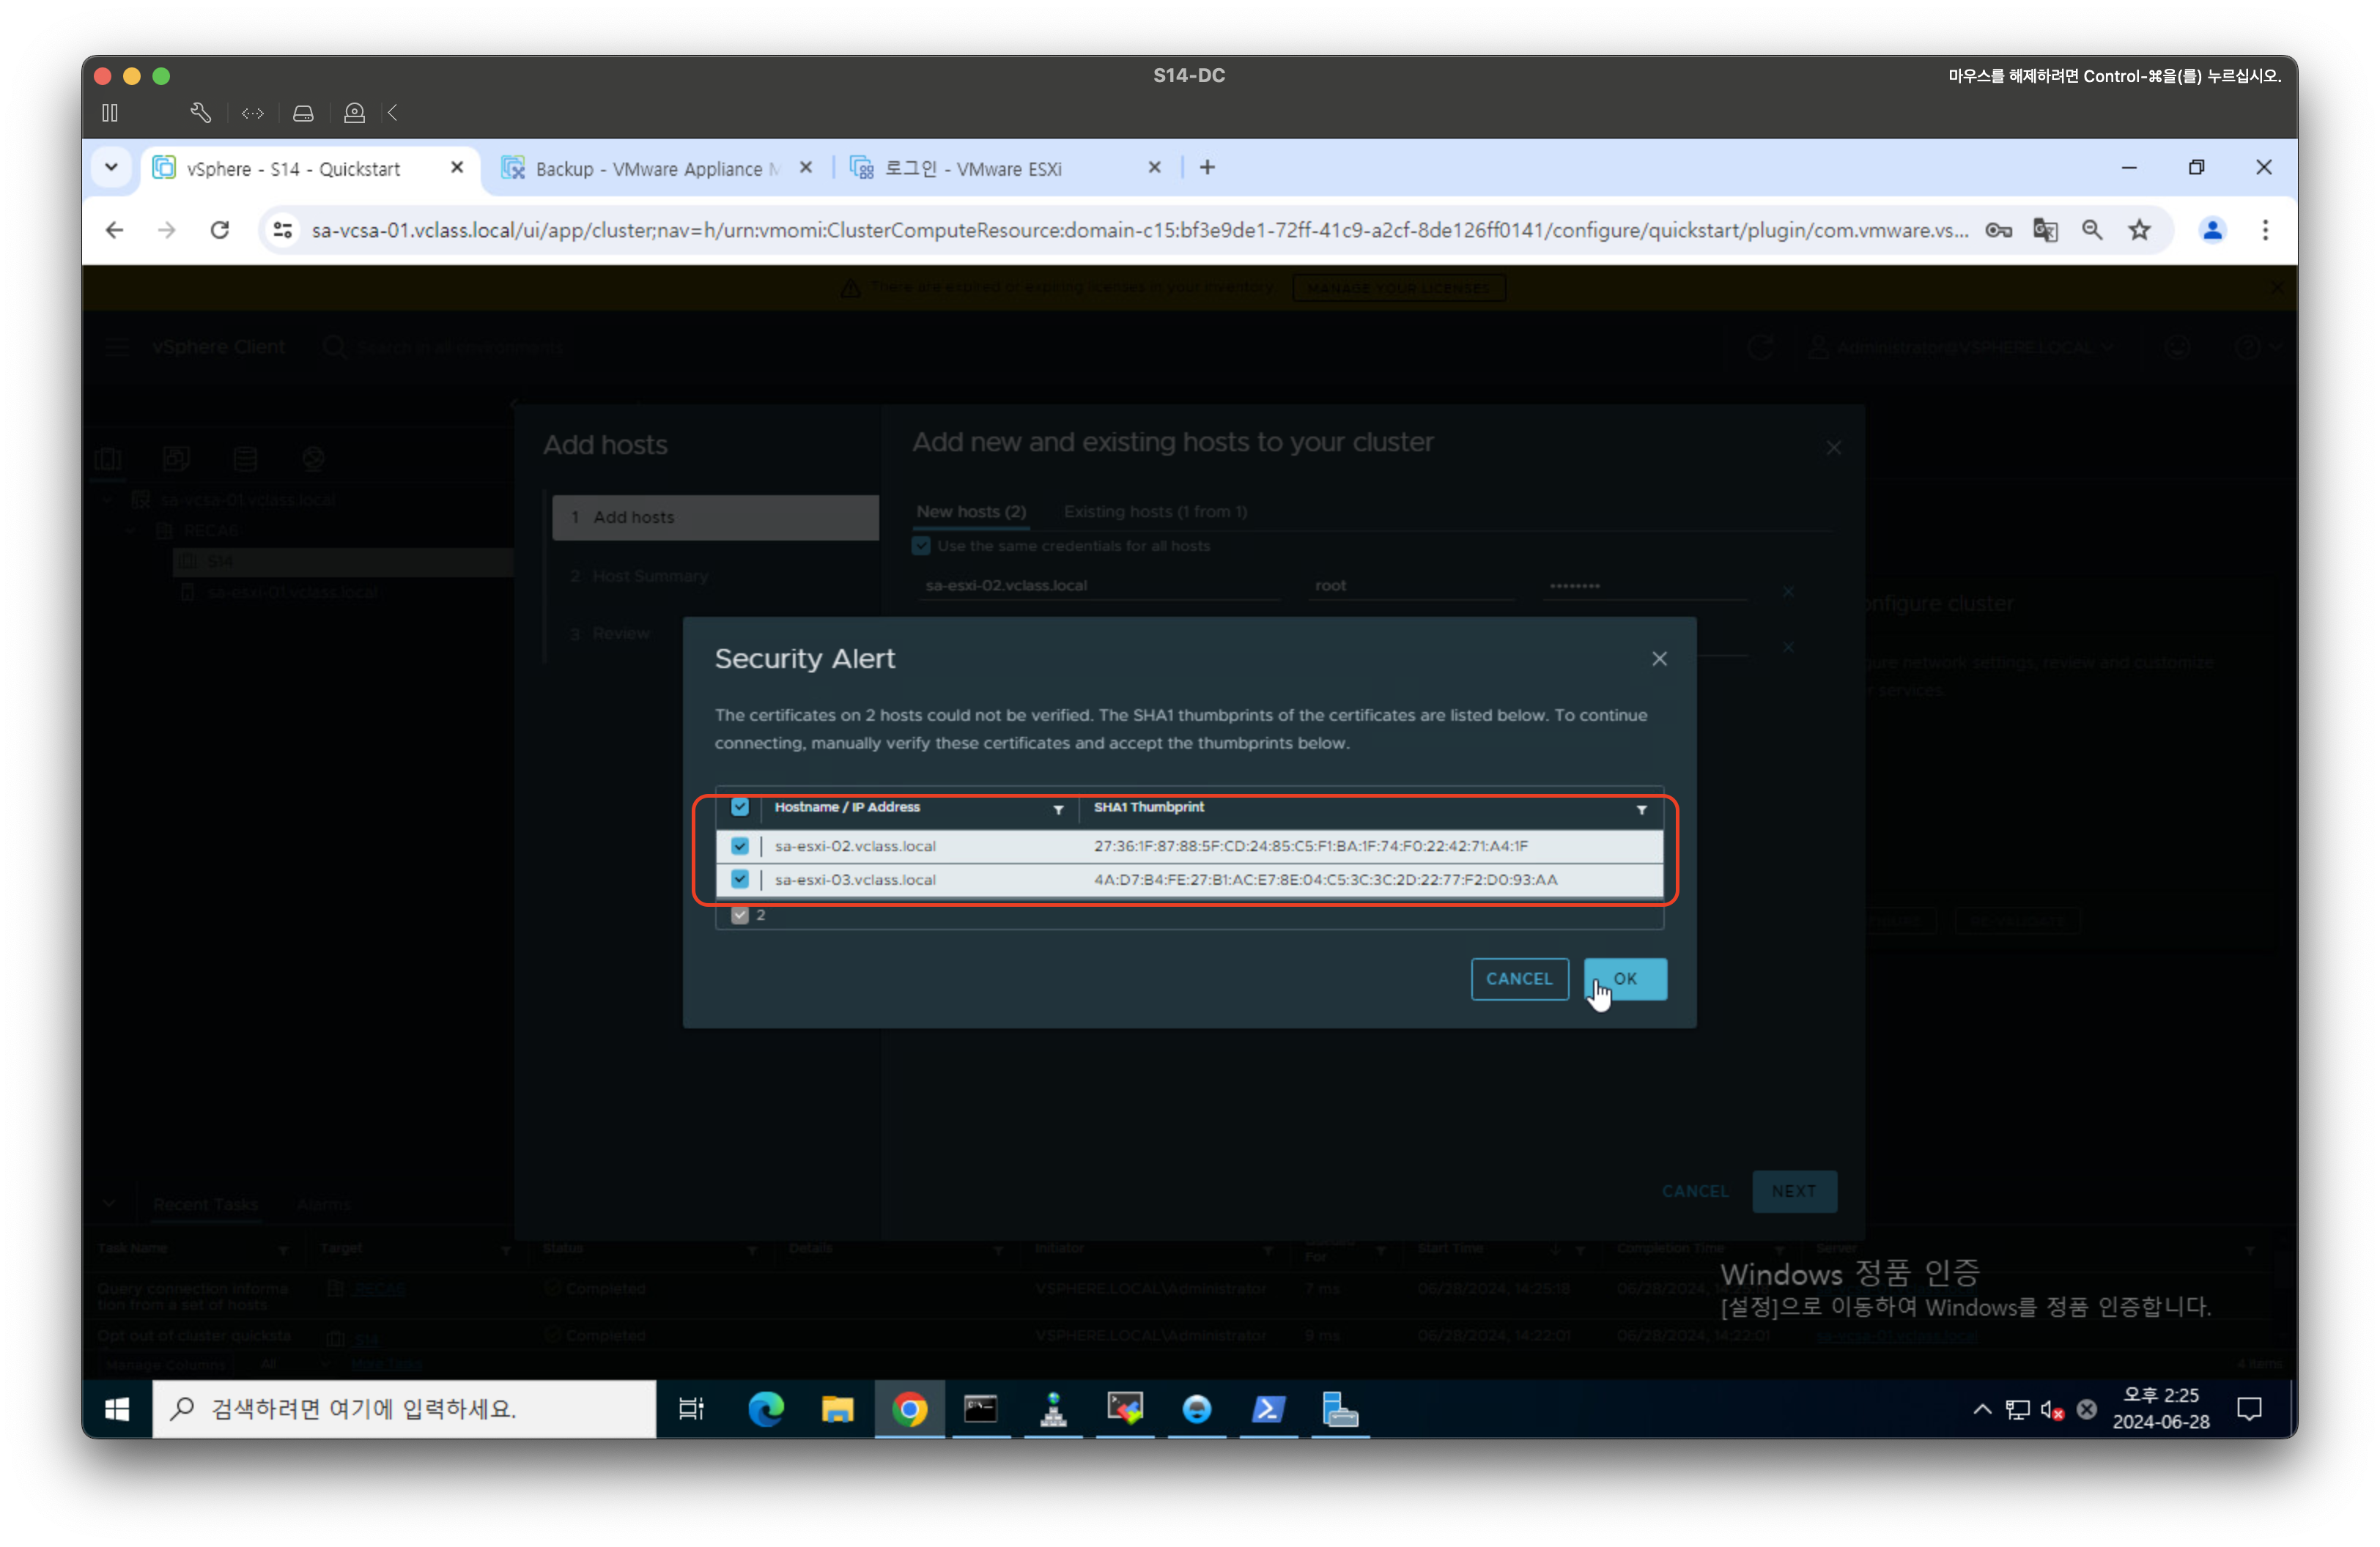The height and width of the screenshot is (1547, 2380).
Task: Uncheck the sa-esxi-03.vclass.local host checkbox
Action: (740, 880)
